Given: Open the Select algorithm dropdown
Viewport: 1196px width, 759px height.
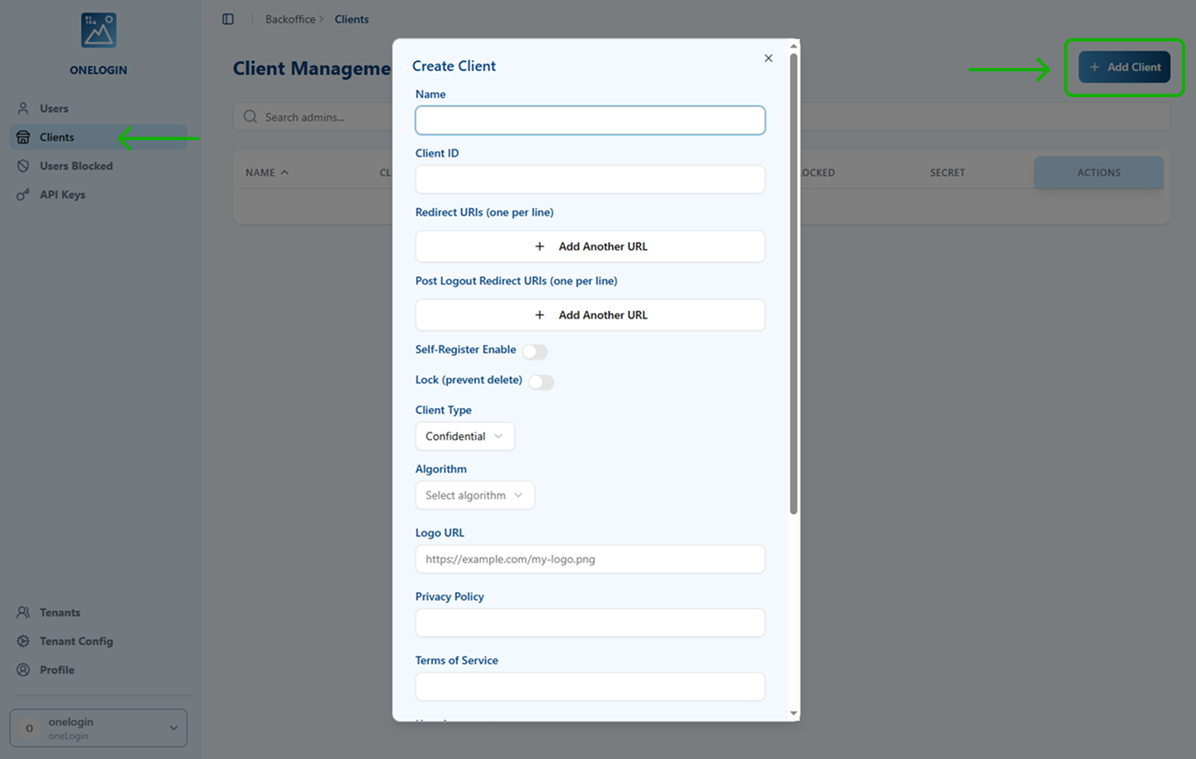Looking at the screenshot, I should 474,495.
